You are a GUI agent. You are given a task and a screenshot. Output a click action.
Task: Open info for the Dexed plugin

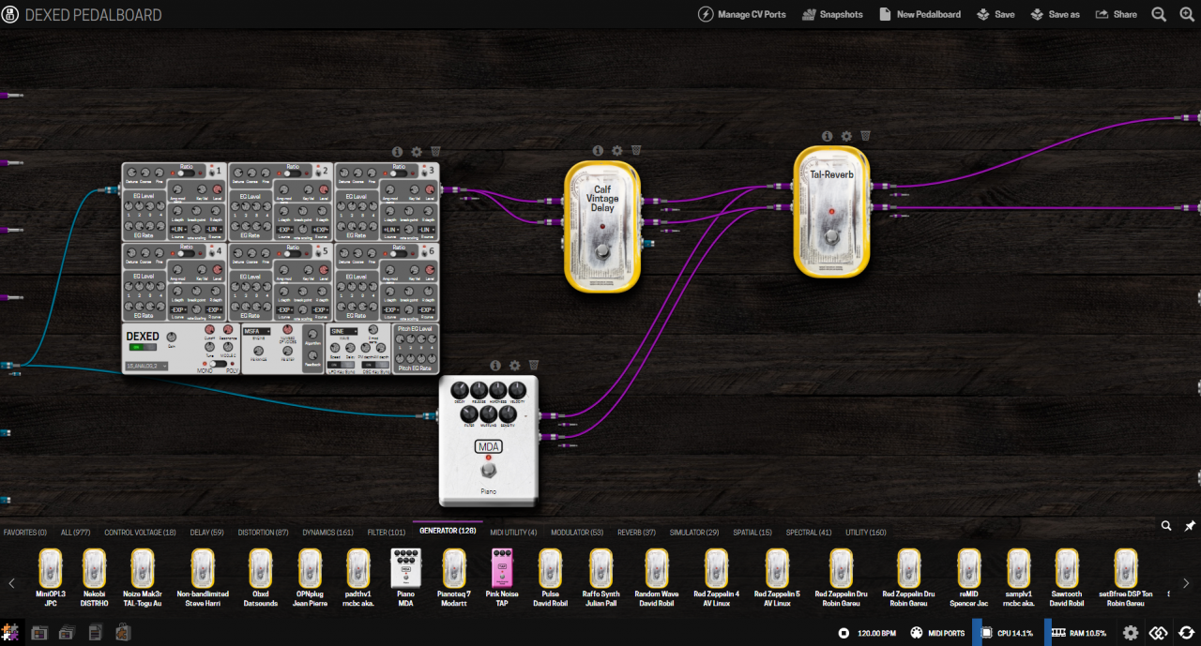coord(397,152)
